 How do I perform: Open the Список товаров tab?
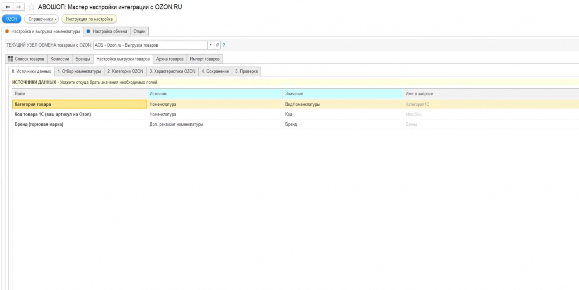tap(26, 59)
